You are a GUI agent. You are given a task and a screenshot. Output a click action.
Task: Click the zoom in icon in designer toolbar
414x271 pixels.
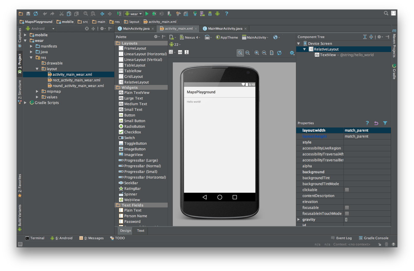pyautogui.click(x=257, y=53)
